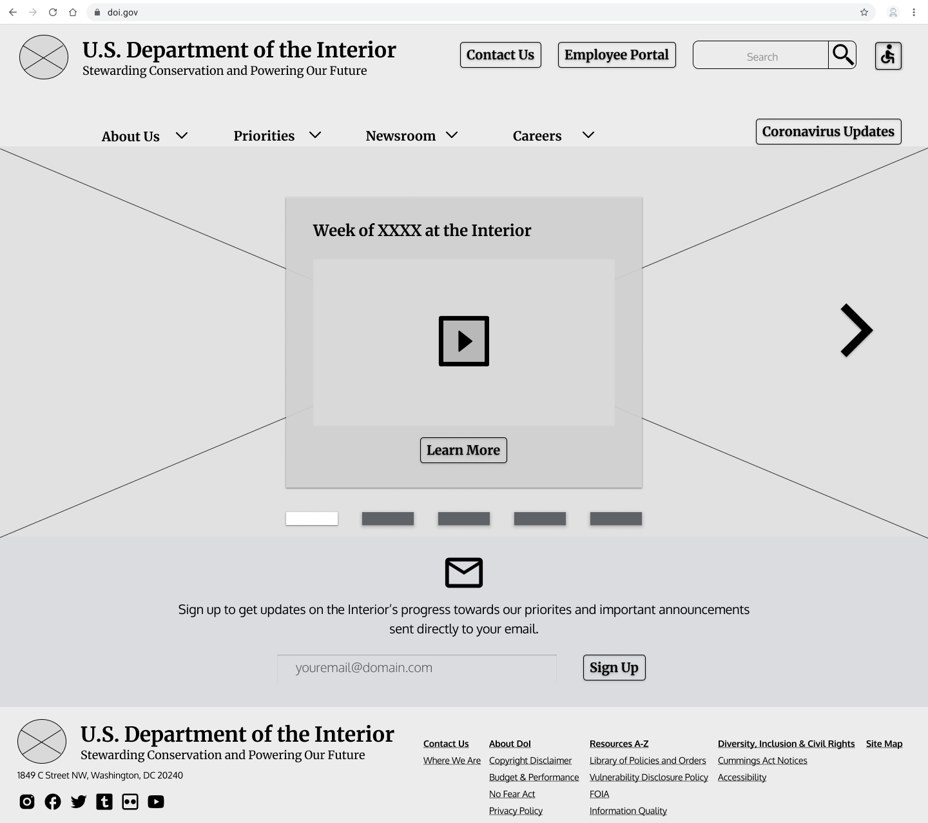This screenshot has height=823, width=928.
Task: Click the accessibility wheelchair icon
Action: click(888, 55)
